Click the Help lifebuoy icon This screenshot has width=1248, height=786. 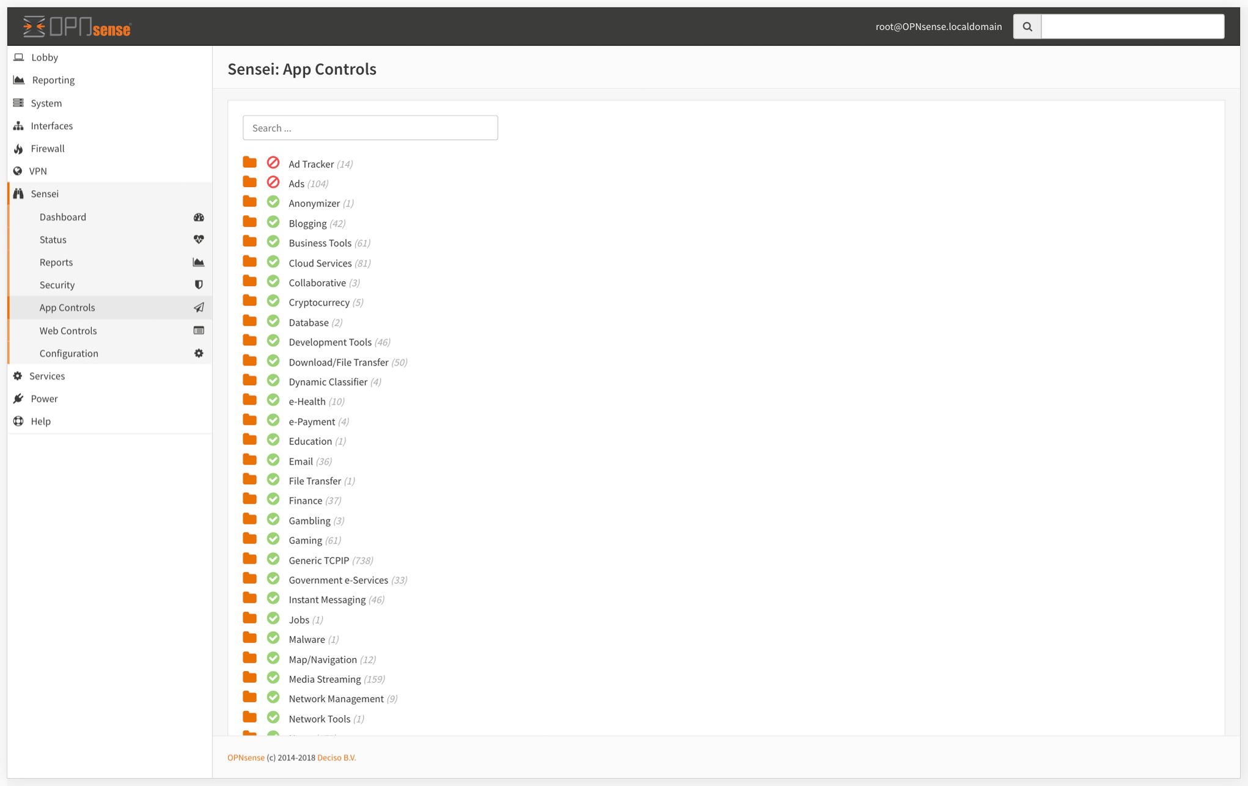(x=18, y=421)
